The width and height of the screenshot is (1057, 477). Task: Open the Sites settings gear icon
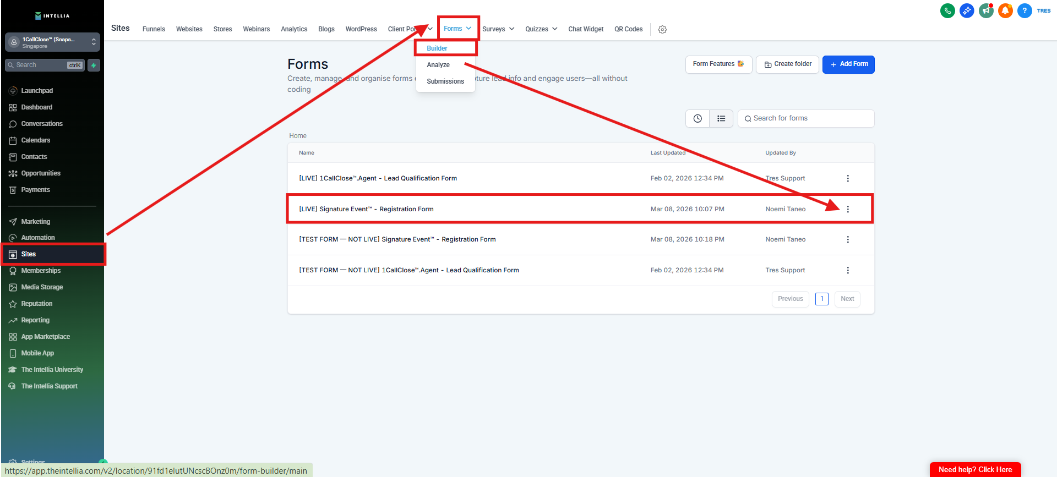[662, 29]
